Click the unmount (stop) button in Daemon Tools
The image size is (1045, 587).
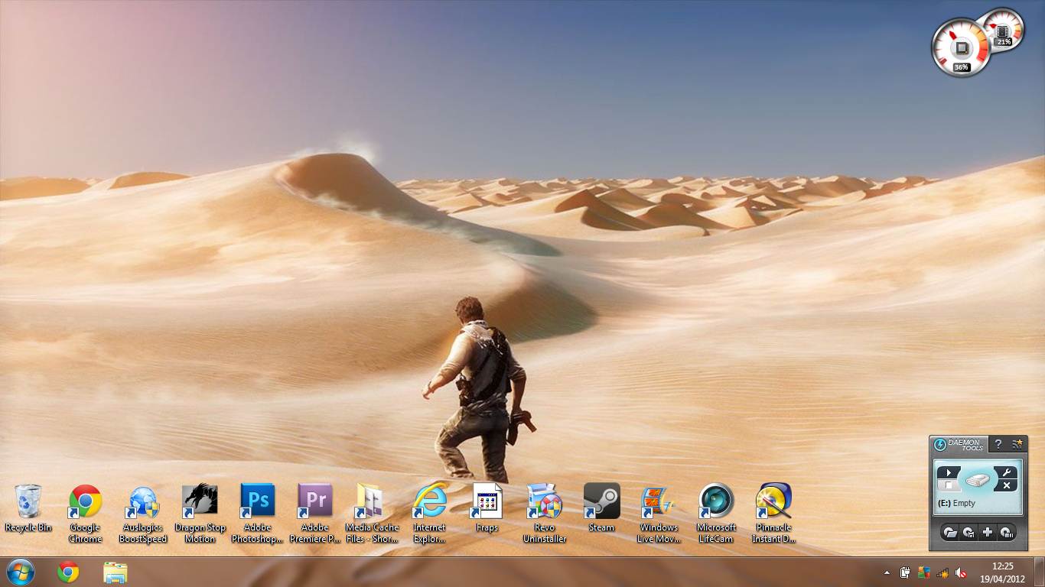click(x=949, y=485)
